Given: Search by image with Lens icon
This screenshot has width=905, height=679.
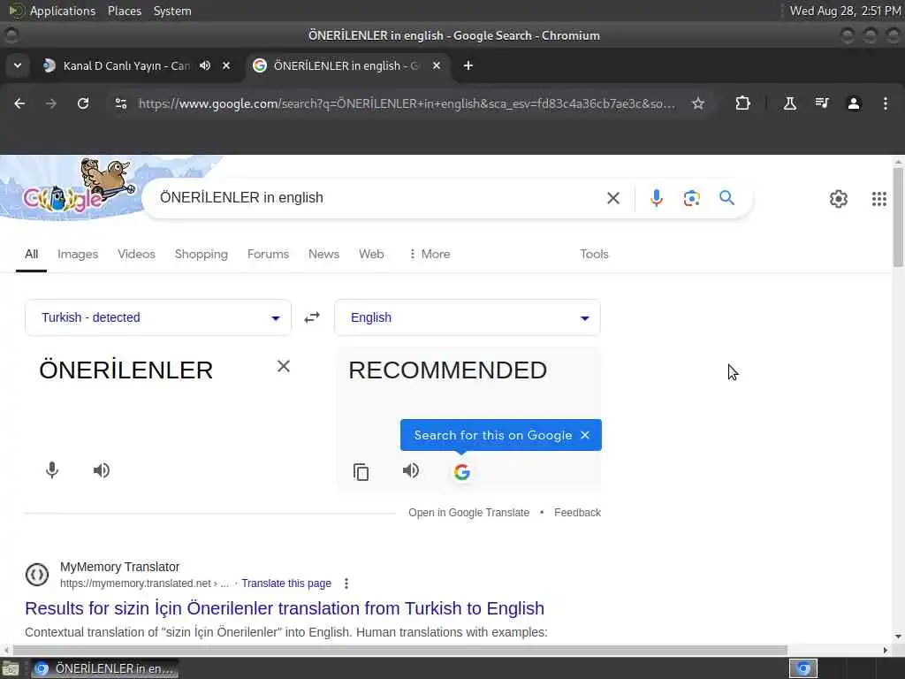Looking at the screenshot, I should [x=691, y=198].
